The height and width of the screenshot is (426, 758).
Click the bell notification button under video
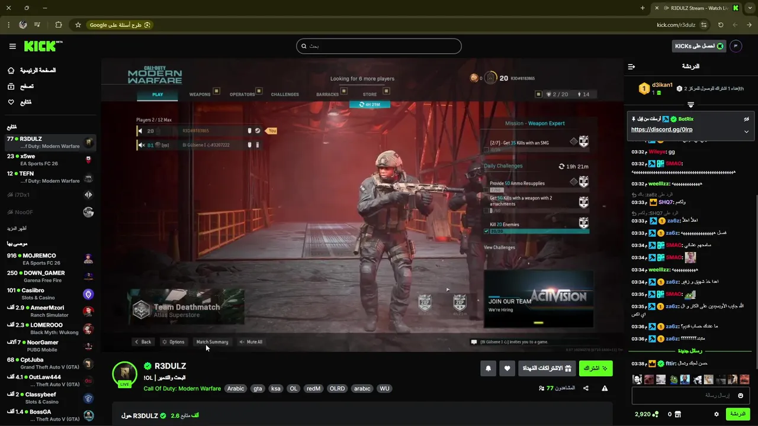(489, 369)
